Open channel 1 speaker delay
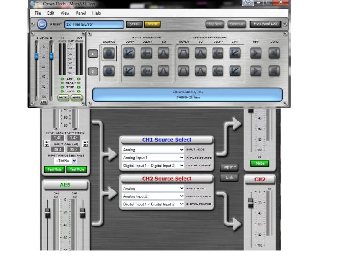The image size is (352, 264). tap(218, 53)
